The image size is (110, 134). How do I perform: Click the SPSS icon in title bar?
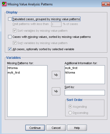pos(4,4)
